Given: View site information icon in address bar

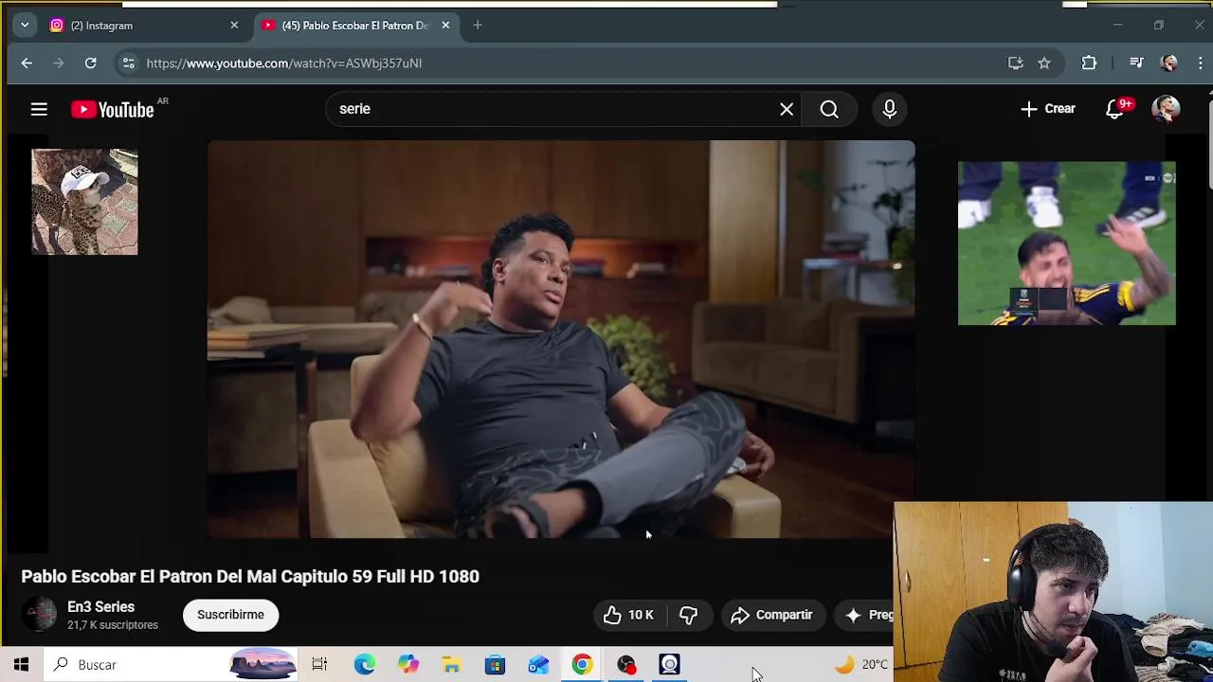Looking at the screenshot, I should pos(129,63).
